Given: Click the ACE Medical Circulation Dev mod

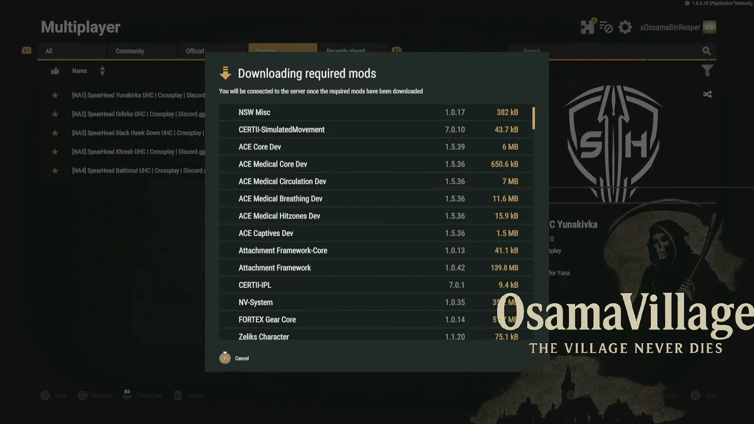Looking at the screenshot, I should [x=375, y=181].
